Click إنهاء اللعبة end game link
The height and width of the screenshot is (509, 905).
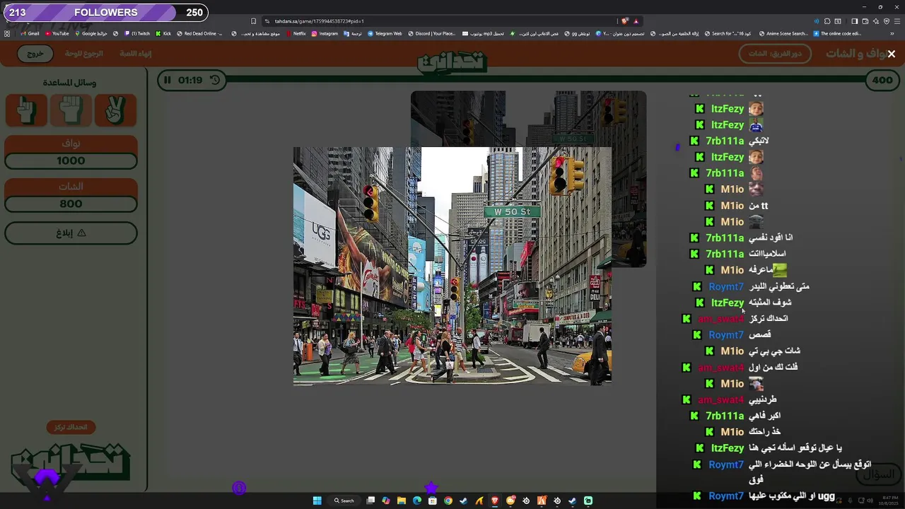click(135, 54)
